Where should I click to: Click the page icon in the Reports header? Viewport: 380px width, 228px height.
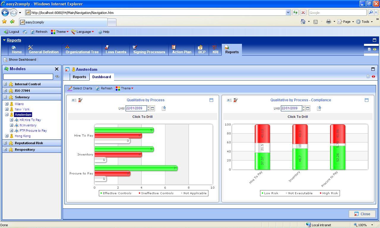point(369,49)
